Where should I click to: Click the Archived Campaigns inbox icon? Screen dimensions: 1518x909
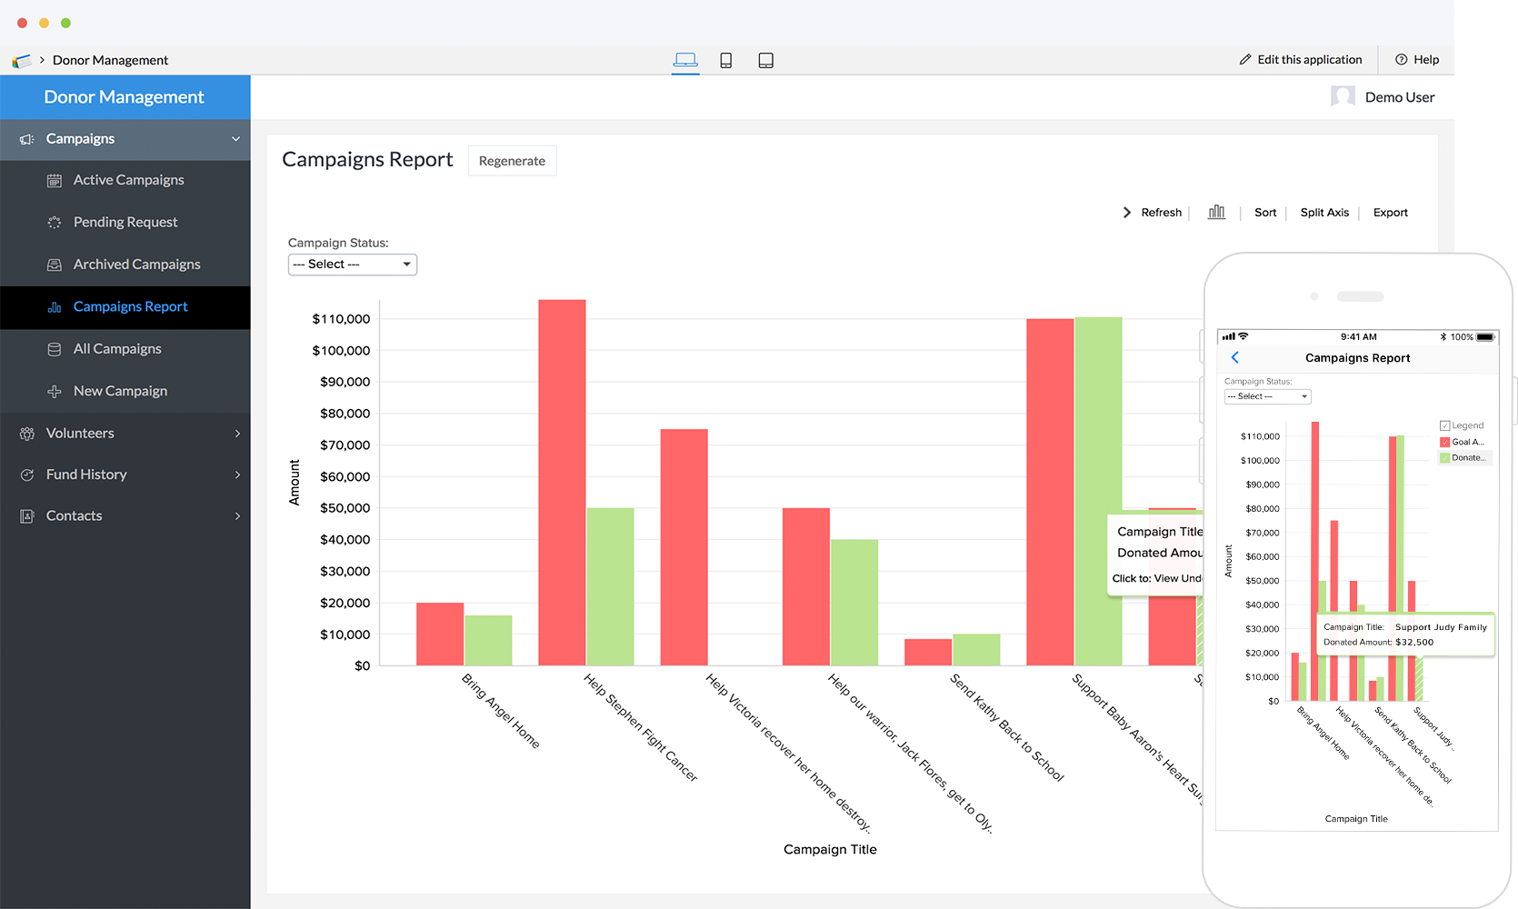55,265
